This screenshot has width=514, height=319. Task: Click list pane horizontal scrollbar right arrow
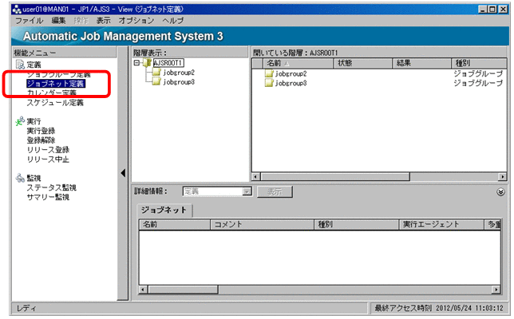pos(502,177)
